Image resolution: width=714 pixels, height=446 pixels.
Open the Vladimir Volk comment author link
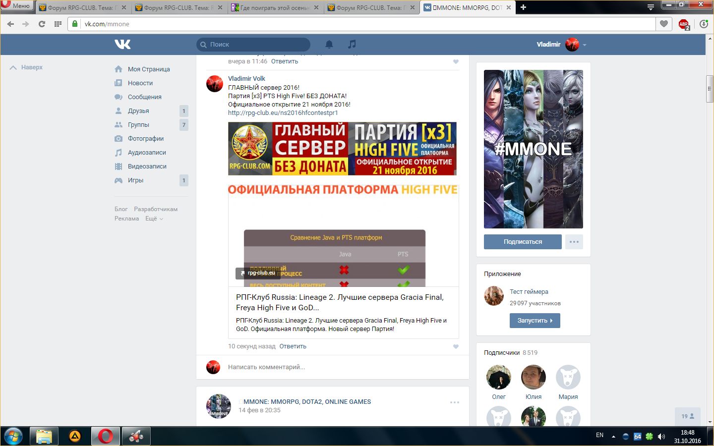tap(246, 78)
